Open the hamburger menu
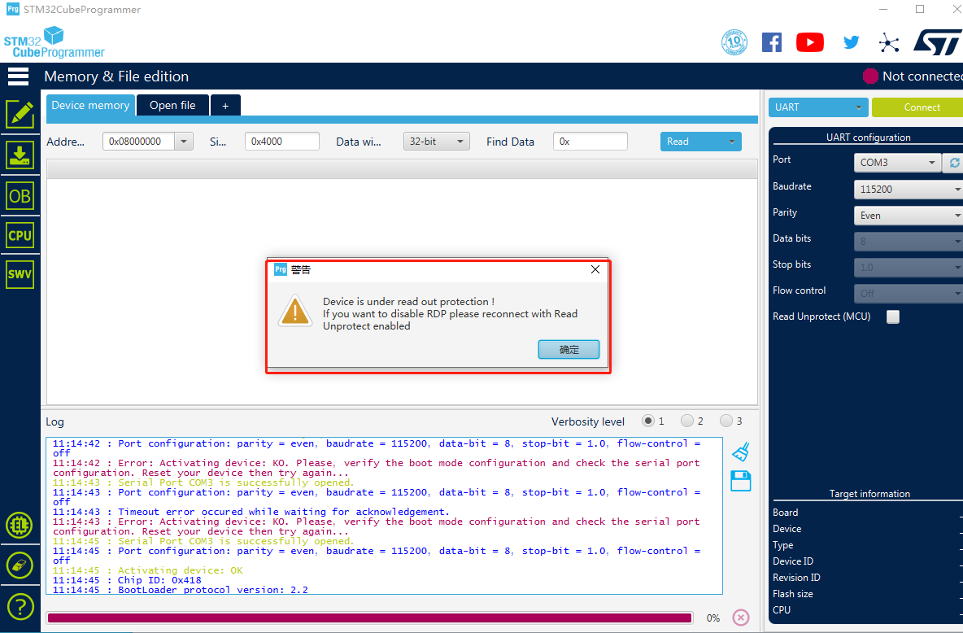This screenshot has height=633, width=963. (x=19, y=76)
